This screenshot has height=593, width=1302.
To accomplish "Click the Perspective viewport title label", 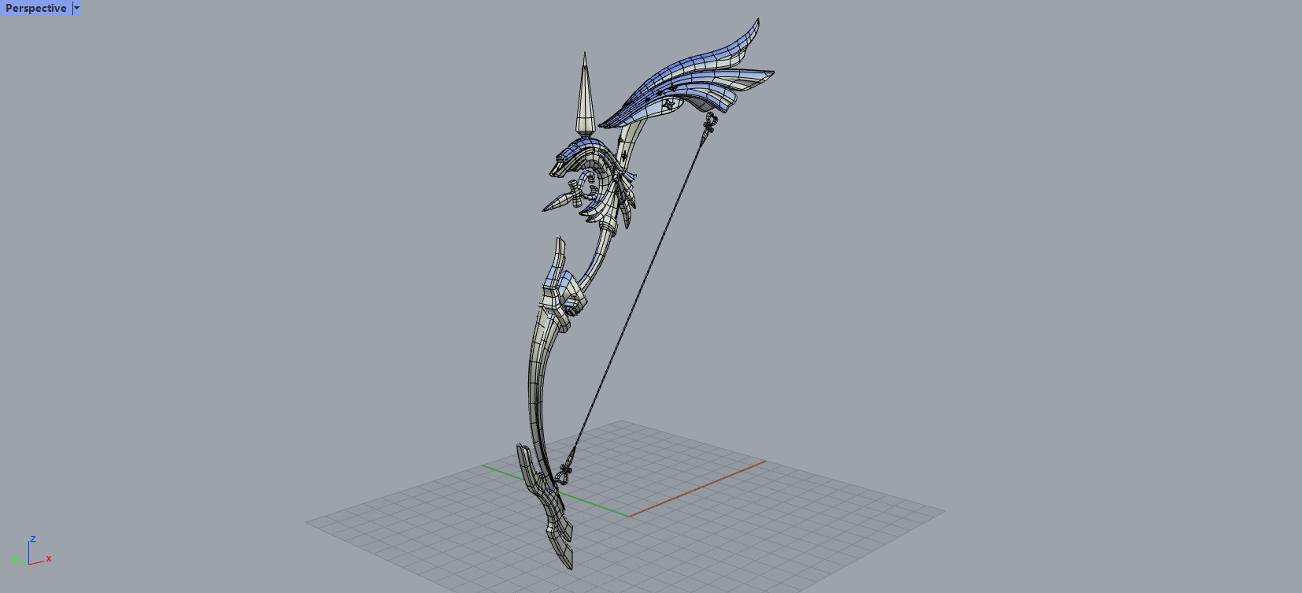I will click(x=36, y=8).
